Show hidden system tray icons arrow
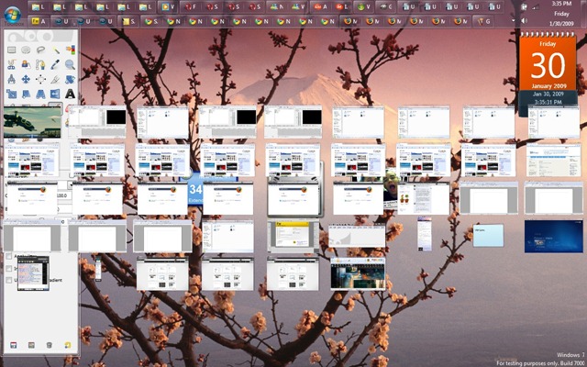The image size is (587, 367). point(514,20)
